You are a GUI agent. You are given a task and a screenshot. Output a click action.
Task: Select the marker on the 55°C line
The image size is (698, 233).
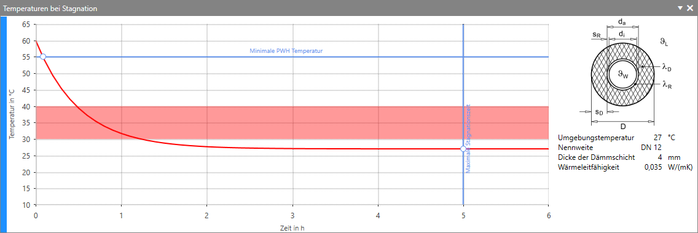[x=43, y=57]
